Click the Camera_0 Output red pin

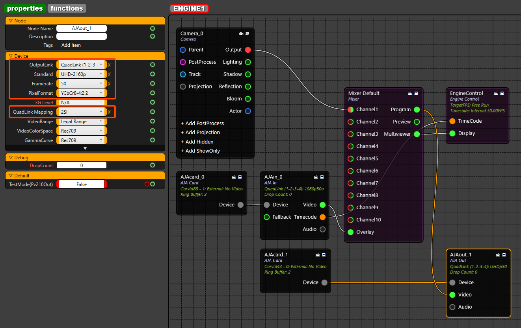point(248,50)
